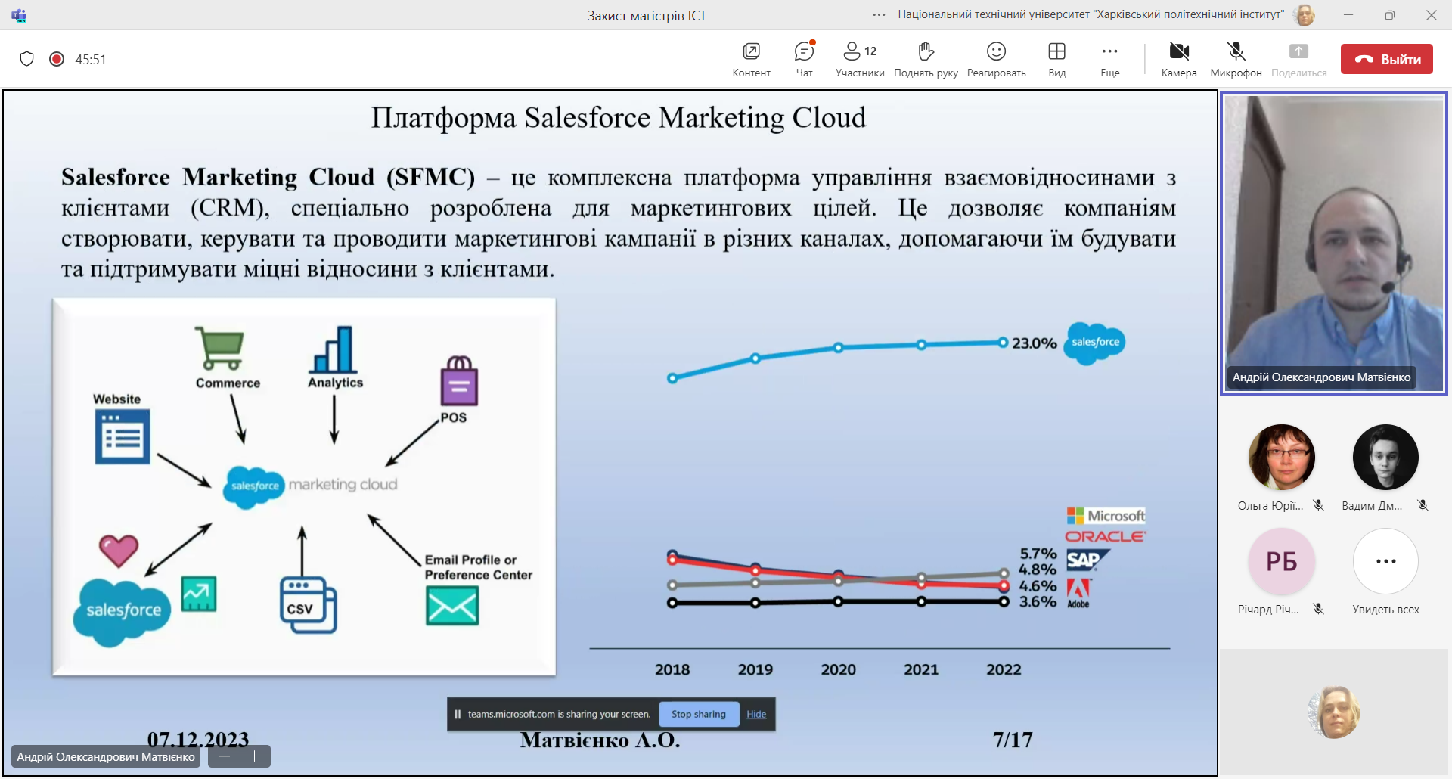Raise hand with Поднять руку

pos(926,59)
